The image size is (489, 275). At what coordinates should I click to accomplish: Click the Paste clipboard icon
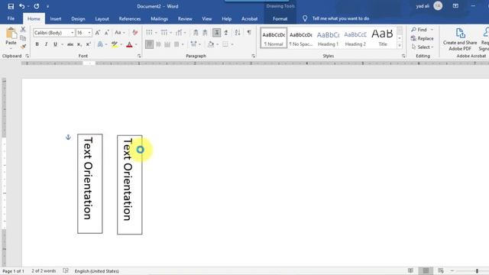tap(11, 33)
